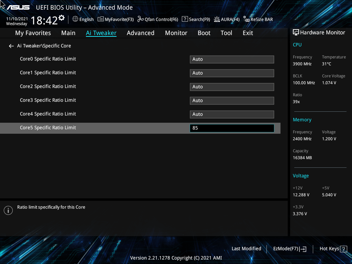The width and height of the screenshot is (352, 264).
Task: Click the Search(F9) question mark icon
Action: click(185, 19)
